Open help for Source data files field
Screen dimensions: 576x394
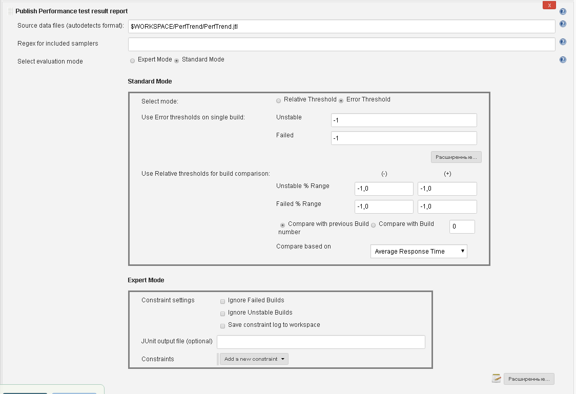point(562,24)
